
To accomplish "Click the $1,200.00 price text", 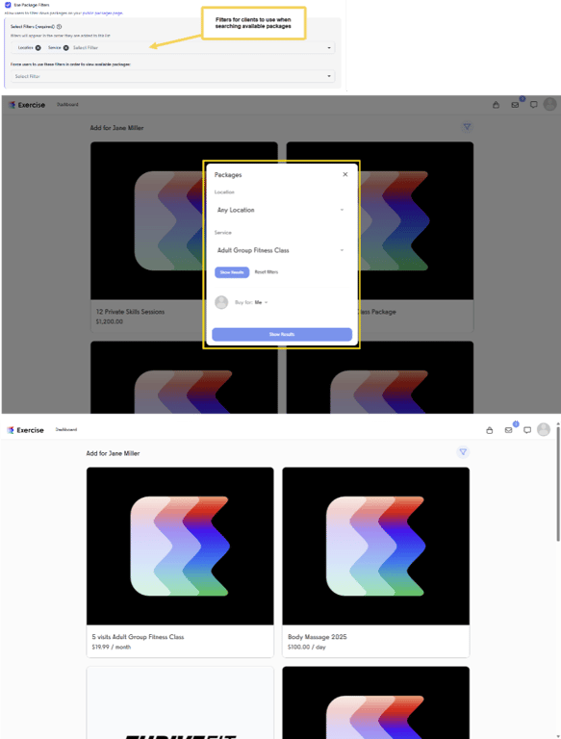I will pyautogui.click(x=110, y=321).
